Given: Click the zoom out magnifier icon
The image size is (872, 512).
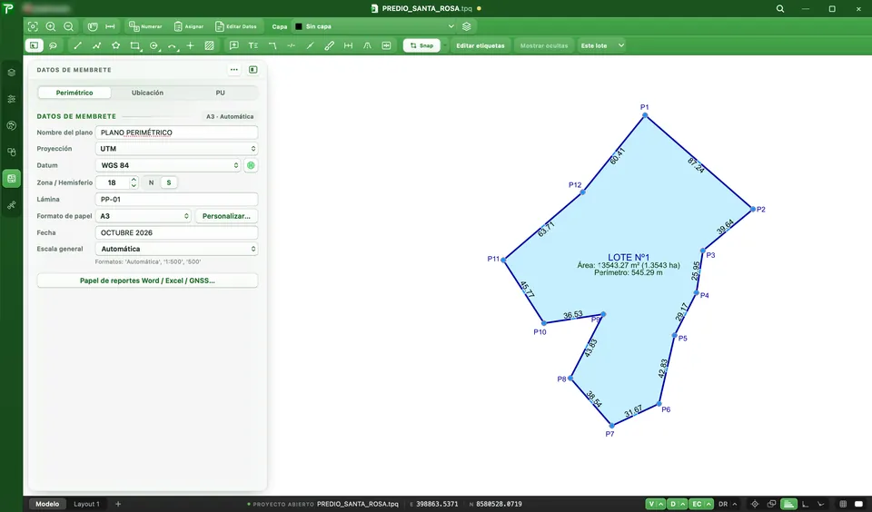Looking at the screenshot, I should (68, 26).
